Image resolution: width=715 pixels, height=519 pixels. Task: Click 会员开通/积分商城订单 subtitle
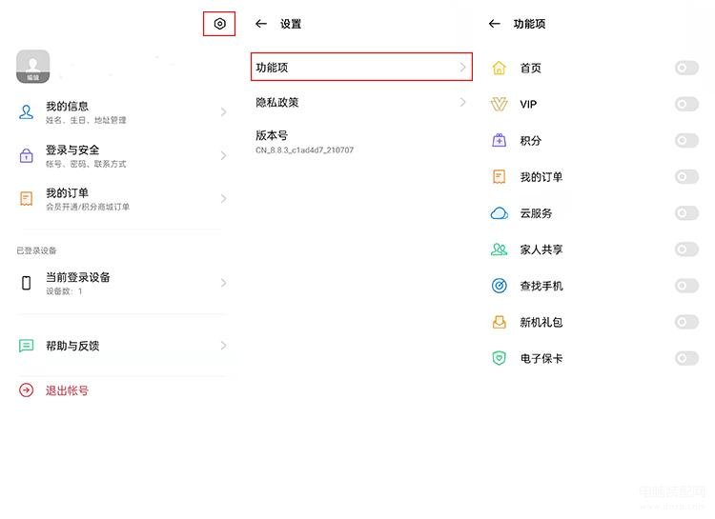click(x=88, y=207)
